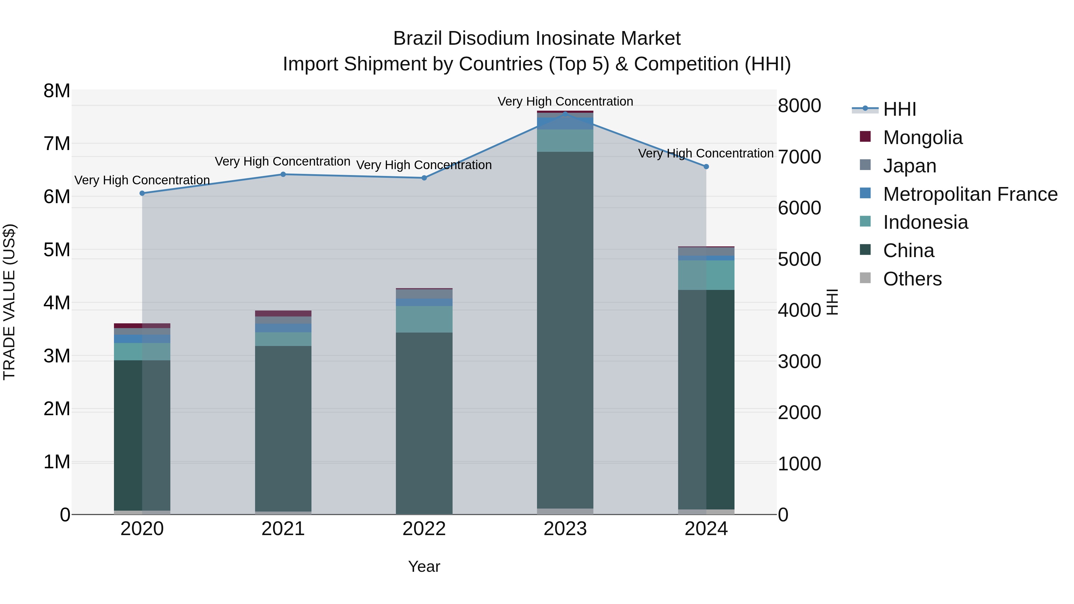Viewport: 1074px width, 604px height.
Task: Toggle the Japan legend label
Action: point(910,166)
